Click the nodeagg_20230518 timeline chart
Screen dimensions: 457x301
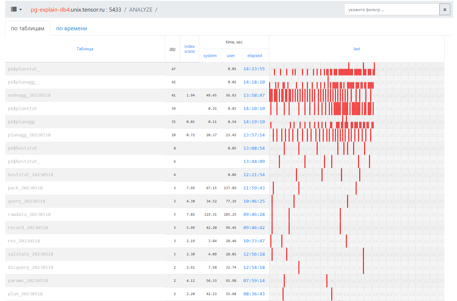(x=357, y=95)
